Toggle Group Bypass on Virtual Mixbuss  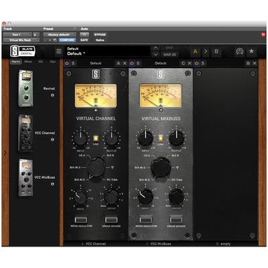pos(176,220)
